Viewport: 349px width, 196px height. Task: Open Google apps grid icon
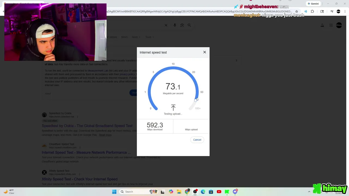click(x=331, y=25)
